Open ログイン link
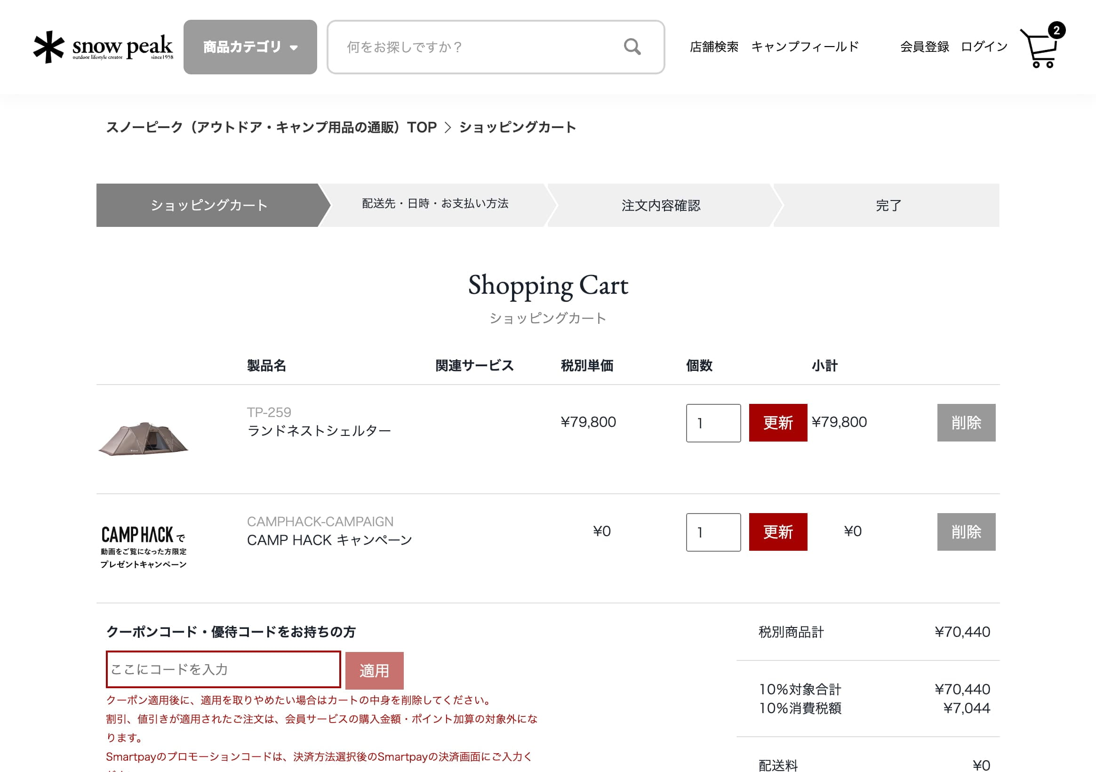Screen dimensions: 1096x772 point(984,47)
